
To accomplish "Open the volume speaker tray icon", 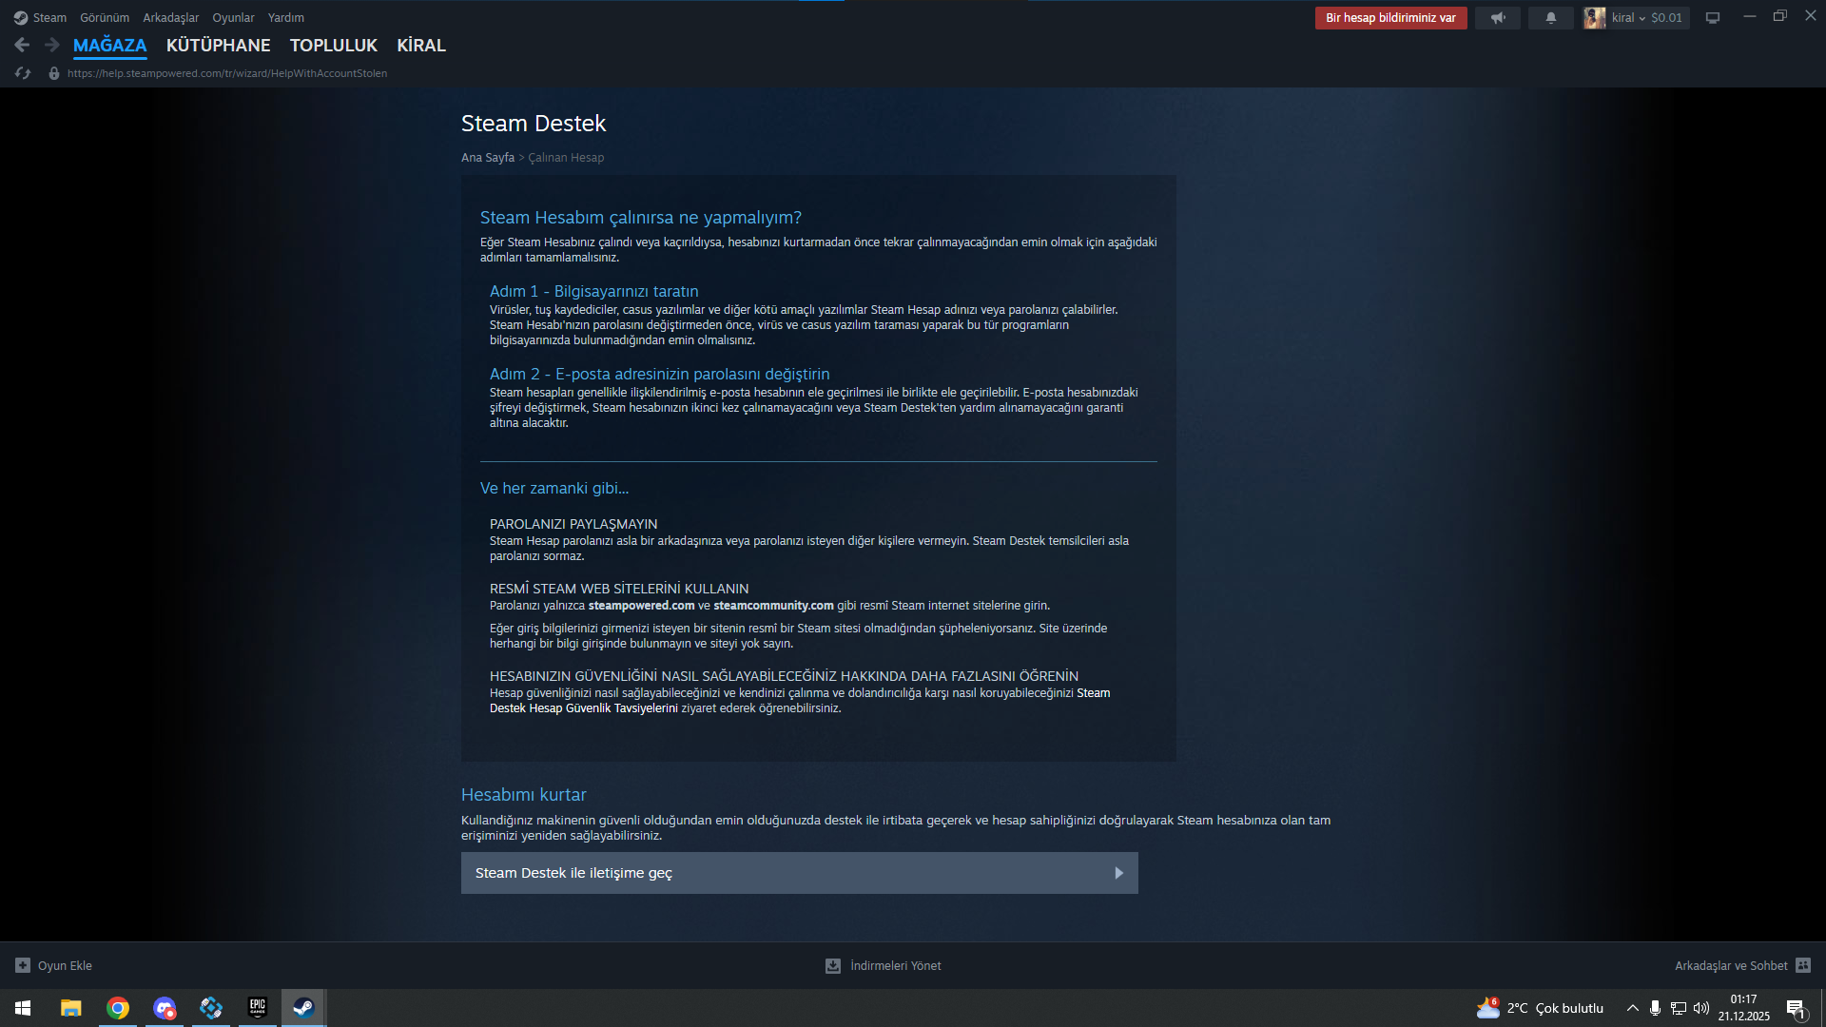I will [x=1701, y=1008].
